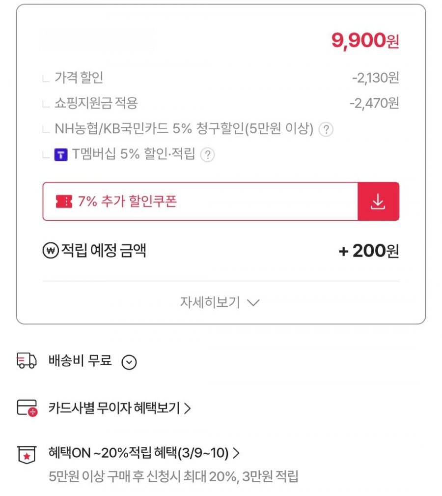Click the 9,900원 price
The width and height of the screenshot is (442, 496).
[365, 41]
